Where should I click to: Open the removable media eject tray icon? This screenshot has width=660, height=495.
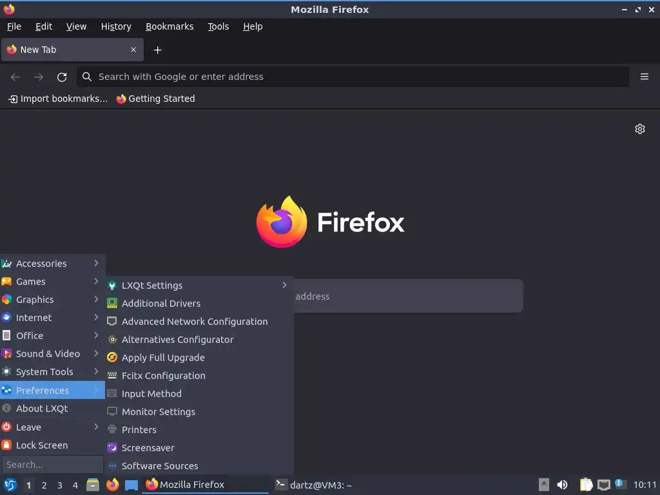[543, 485]
